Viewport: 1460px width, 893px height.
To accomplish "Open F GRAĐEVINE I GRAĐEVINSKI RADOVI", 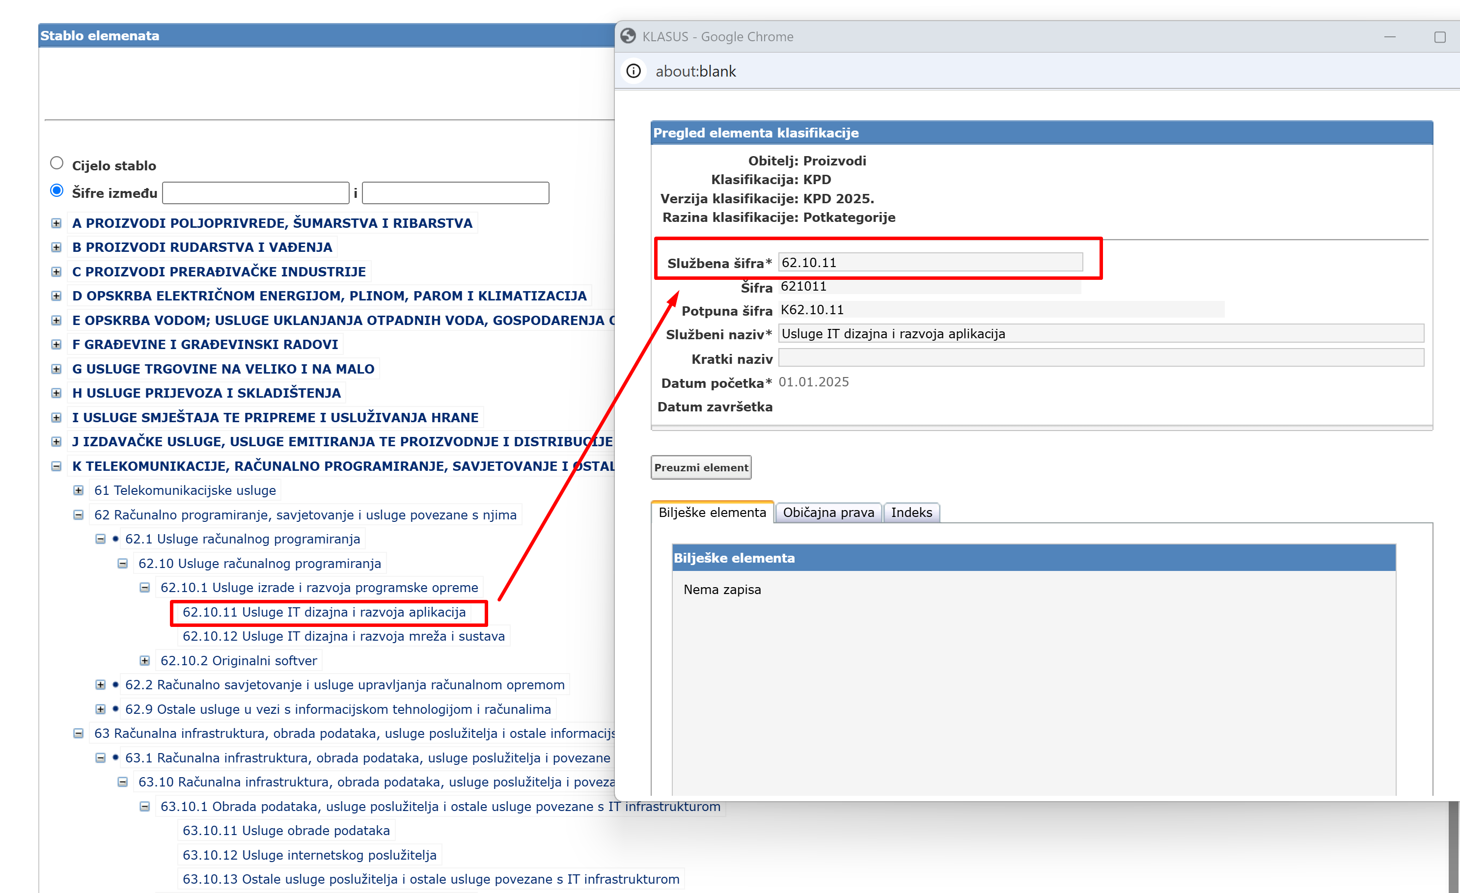I will (x=205, y=345).
